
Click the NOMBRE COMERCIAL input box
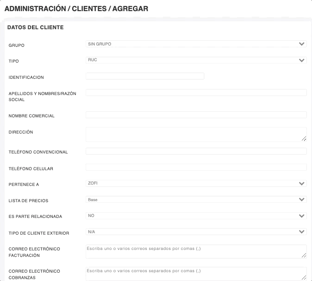point(196,115)
